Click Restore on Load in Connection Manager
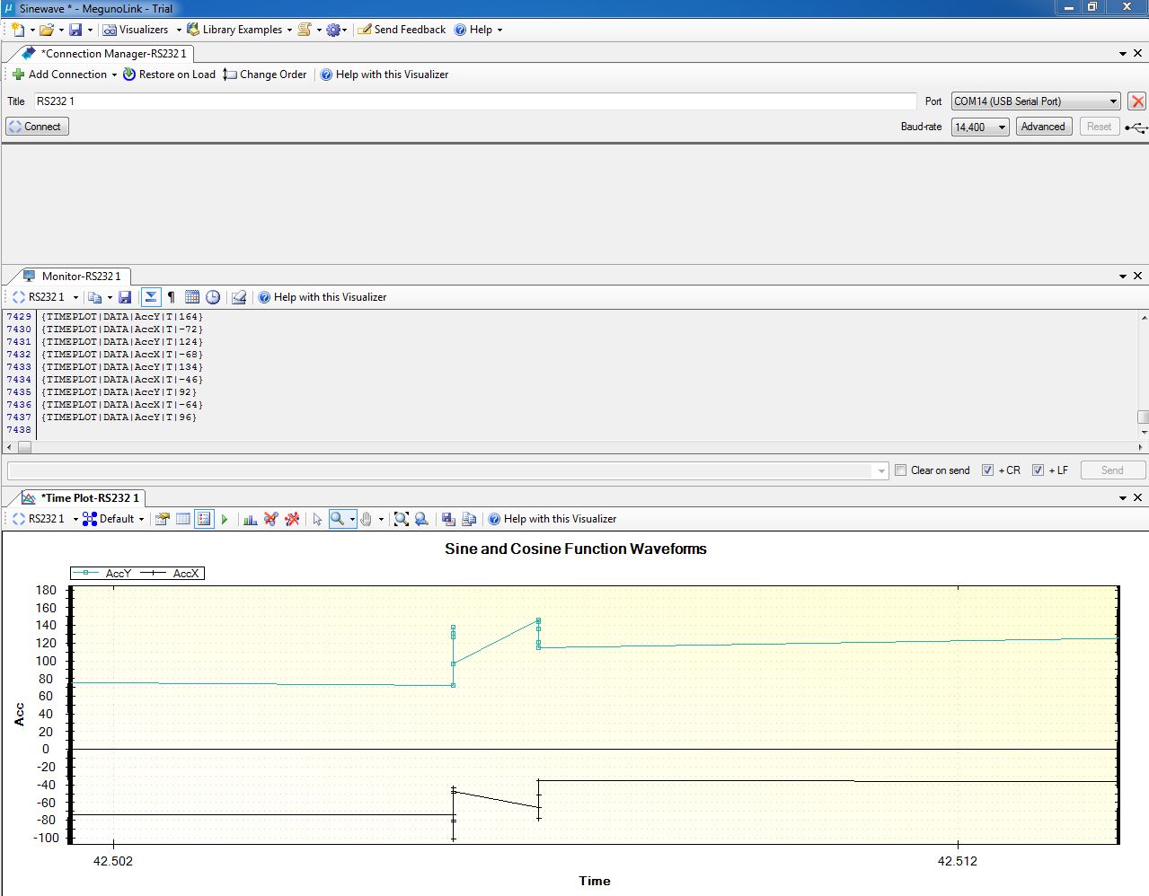 tap(169, 75)
